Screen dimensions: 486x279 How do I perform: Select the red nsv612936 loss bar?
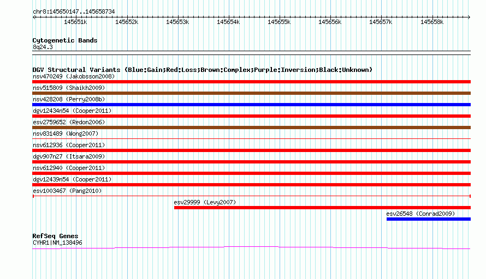[251, 150]
